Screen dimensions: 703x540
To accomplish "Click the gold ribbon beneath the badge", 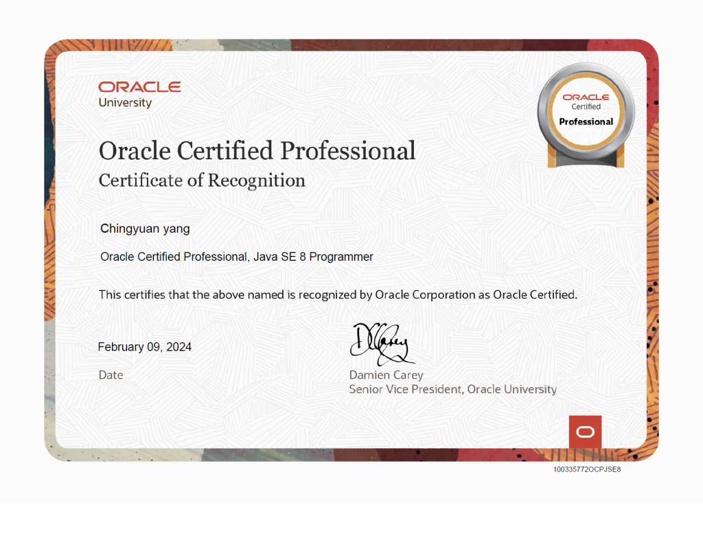I will tap(586, 158).
